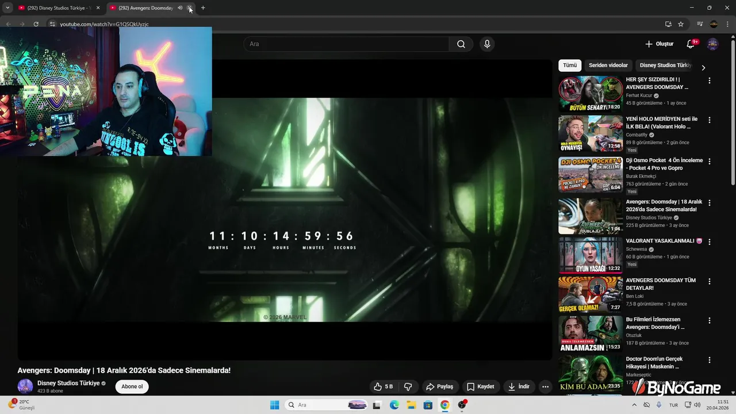Open VALORANT YASAKLANMALI thumbnail
The width and height of the screenshot is (736, 414).
point(591,255)
